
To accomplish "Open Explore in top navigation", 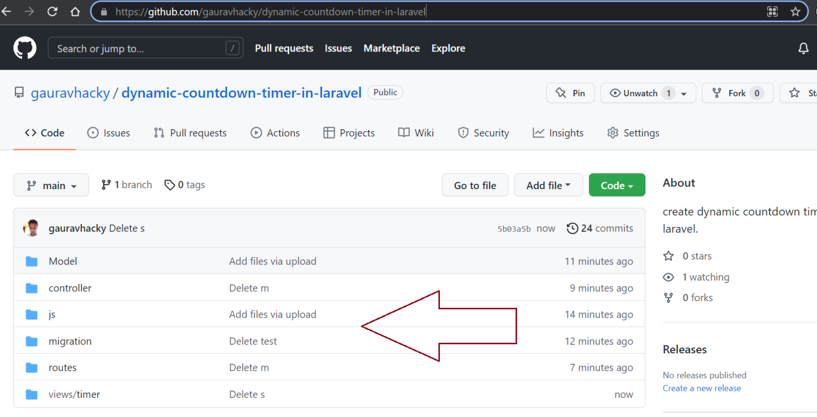I will [448, 48].
